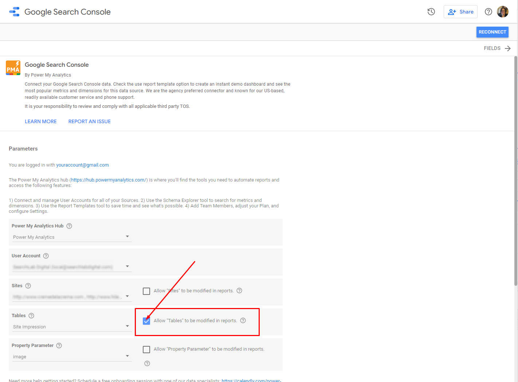
Task: Click the RECONNECT button
Action: click(492, 32)
